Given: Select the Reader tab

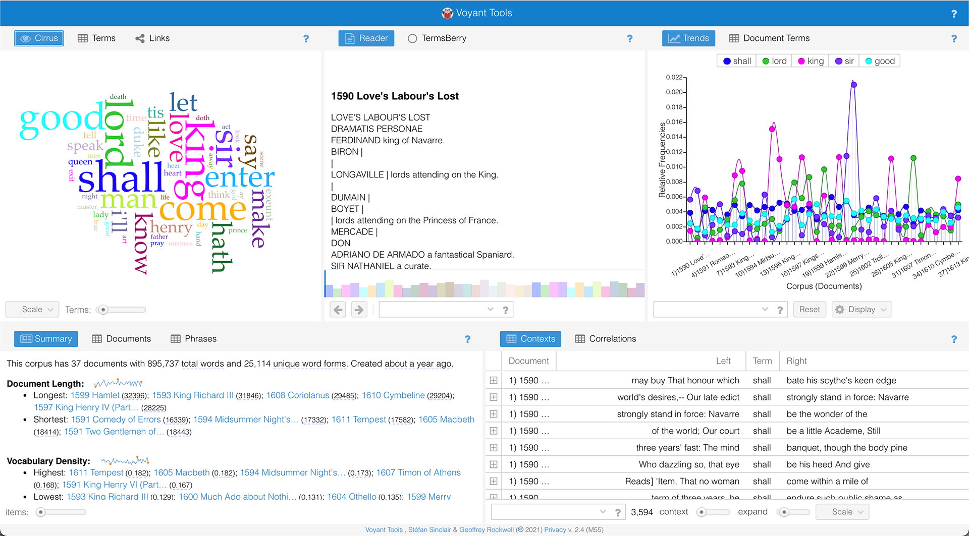Looking at the screenshot, I should 366,38.
